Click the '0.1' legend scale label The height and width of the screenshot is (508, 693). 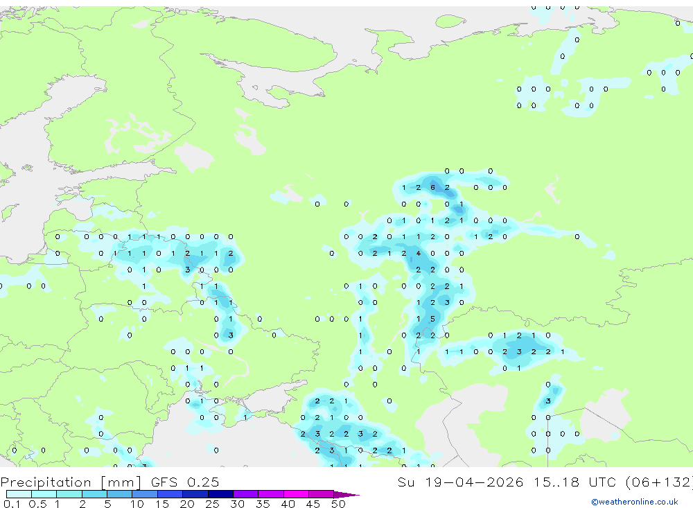pos(12,504)
